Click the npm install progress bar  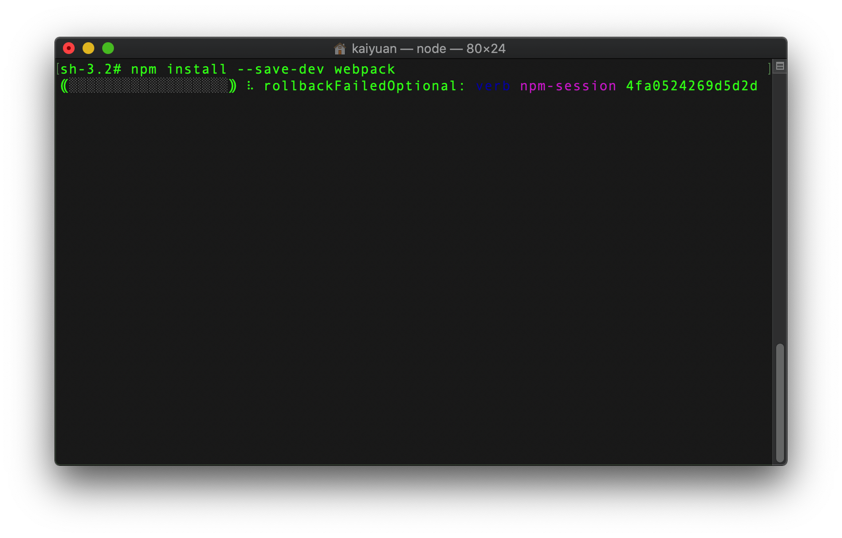click(x=148, y=86)
